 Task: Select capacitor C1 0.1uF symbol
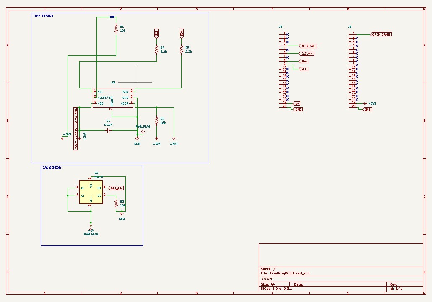coord(108,131)
